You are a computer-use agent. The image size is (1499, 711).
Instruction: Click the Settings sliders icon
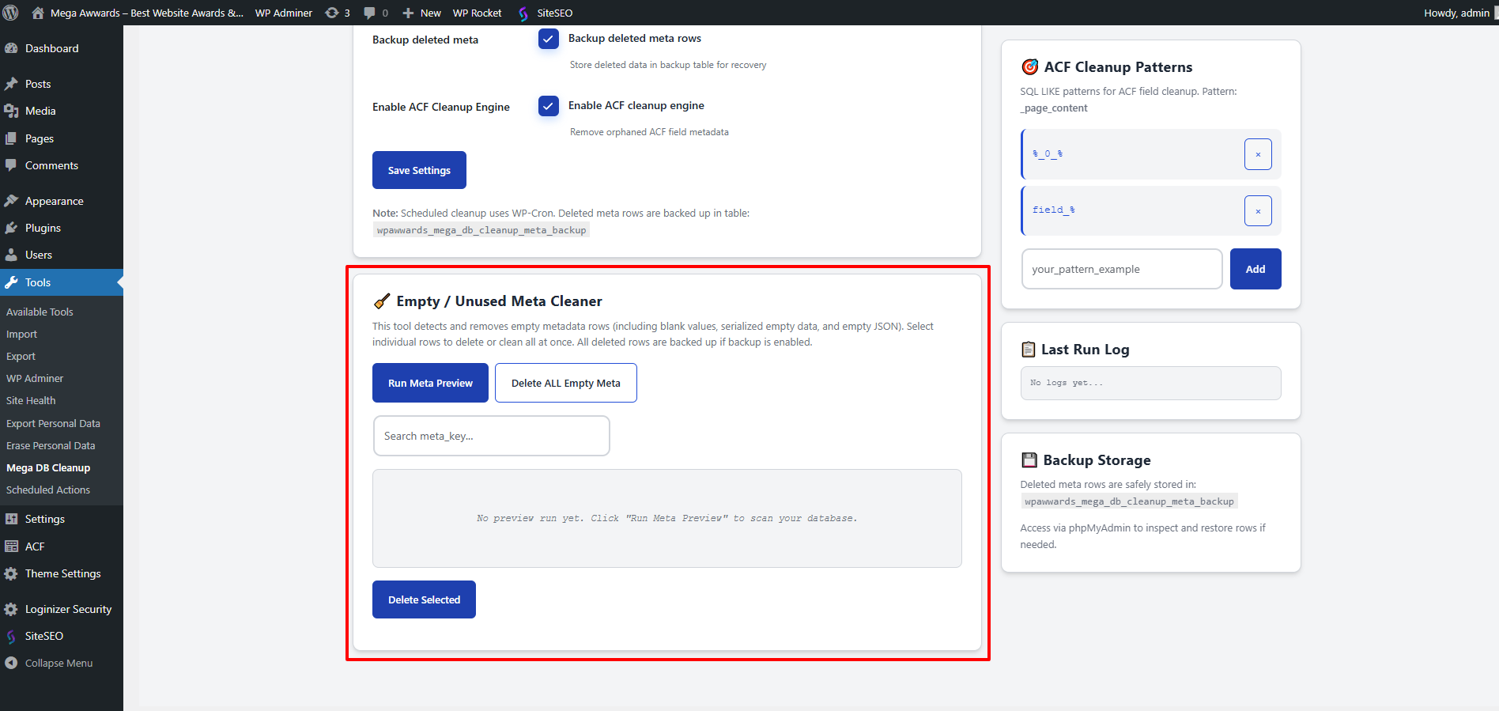pos(11,519)
